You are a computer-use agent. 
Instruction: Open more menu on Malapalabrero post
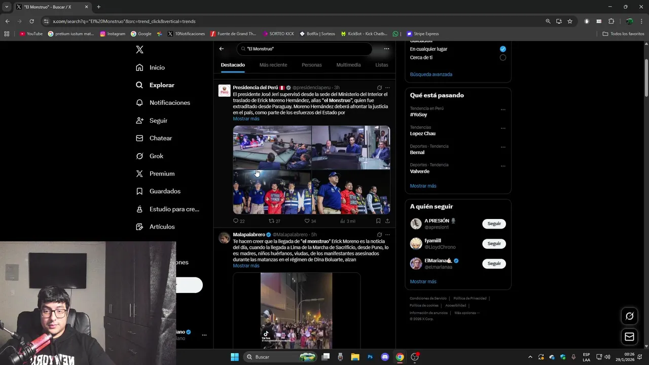tap(387, 235)
